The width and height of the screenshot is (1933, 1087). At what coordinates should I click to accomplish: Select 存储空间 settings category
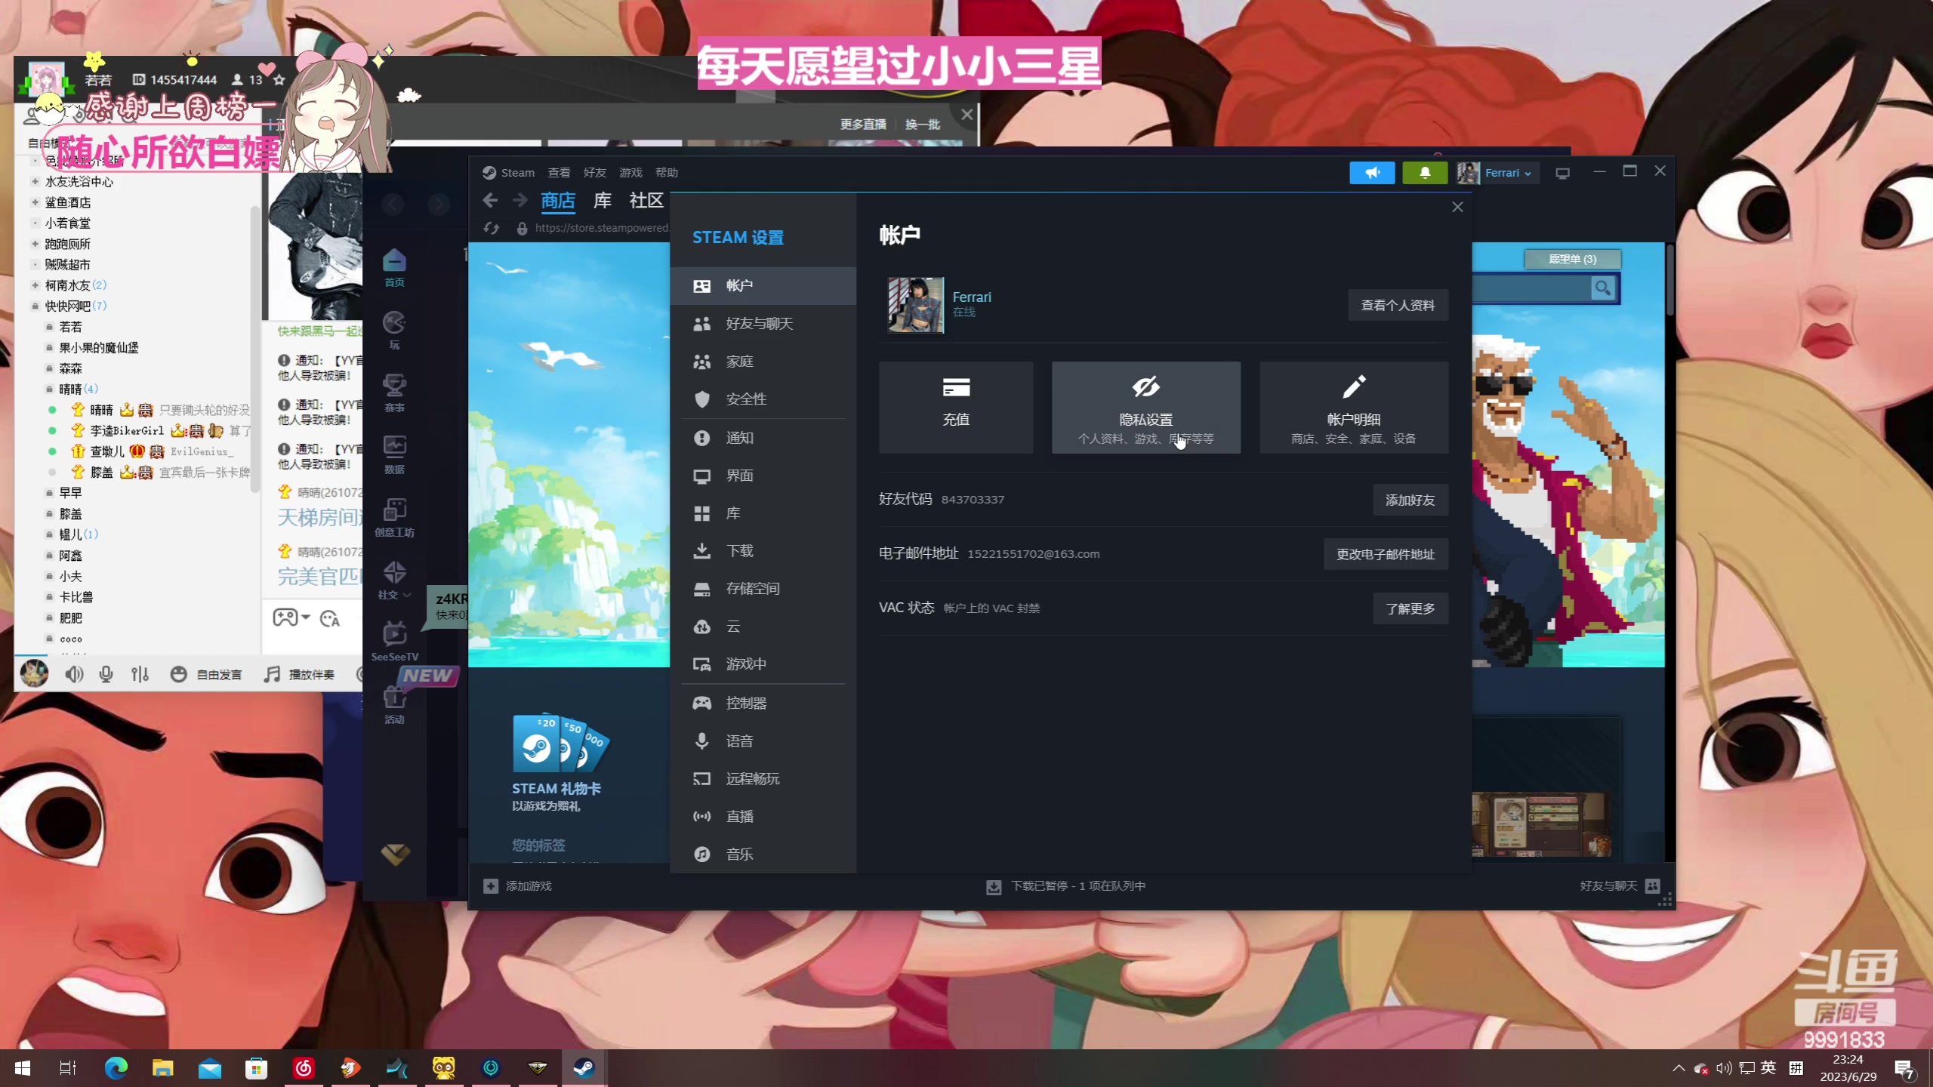763,589
